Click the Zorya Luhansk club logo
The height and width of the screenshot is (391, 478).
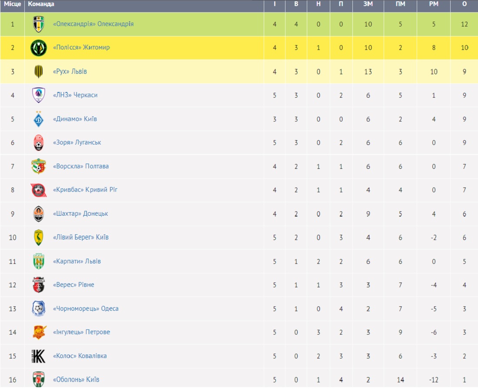(x=38, y=142)
